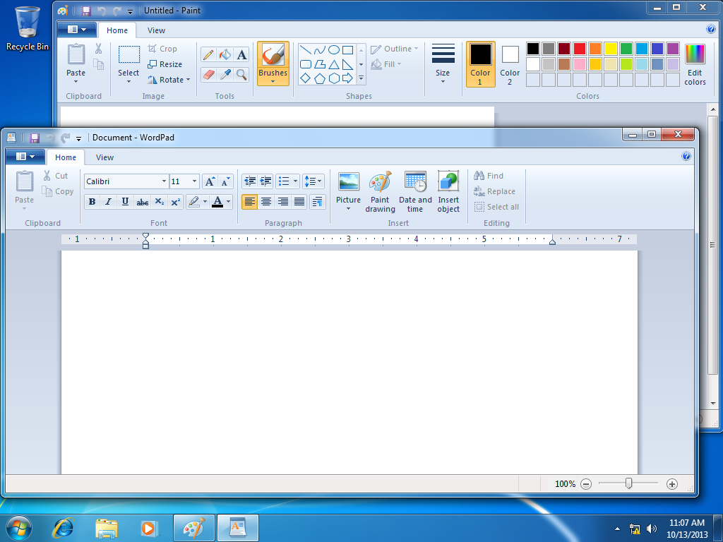Screen dimensions: 723x542
Task: Pick the red color swatch in Paint
Action: 580,49
